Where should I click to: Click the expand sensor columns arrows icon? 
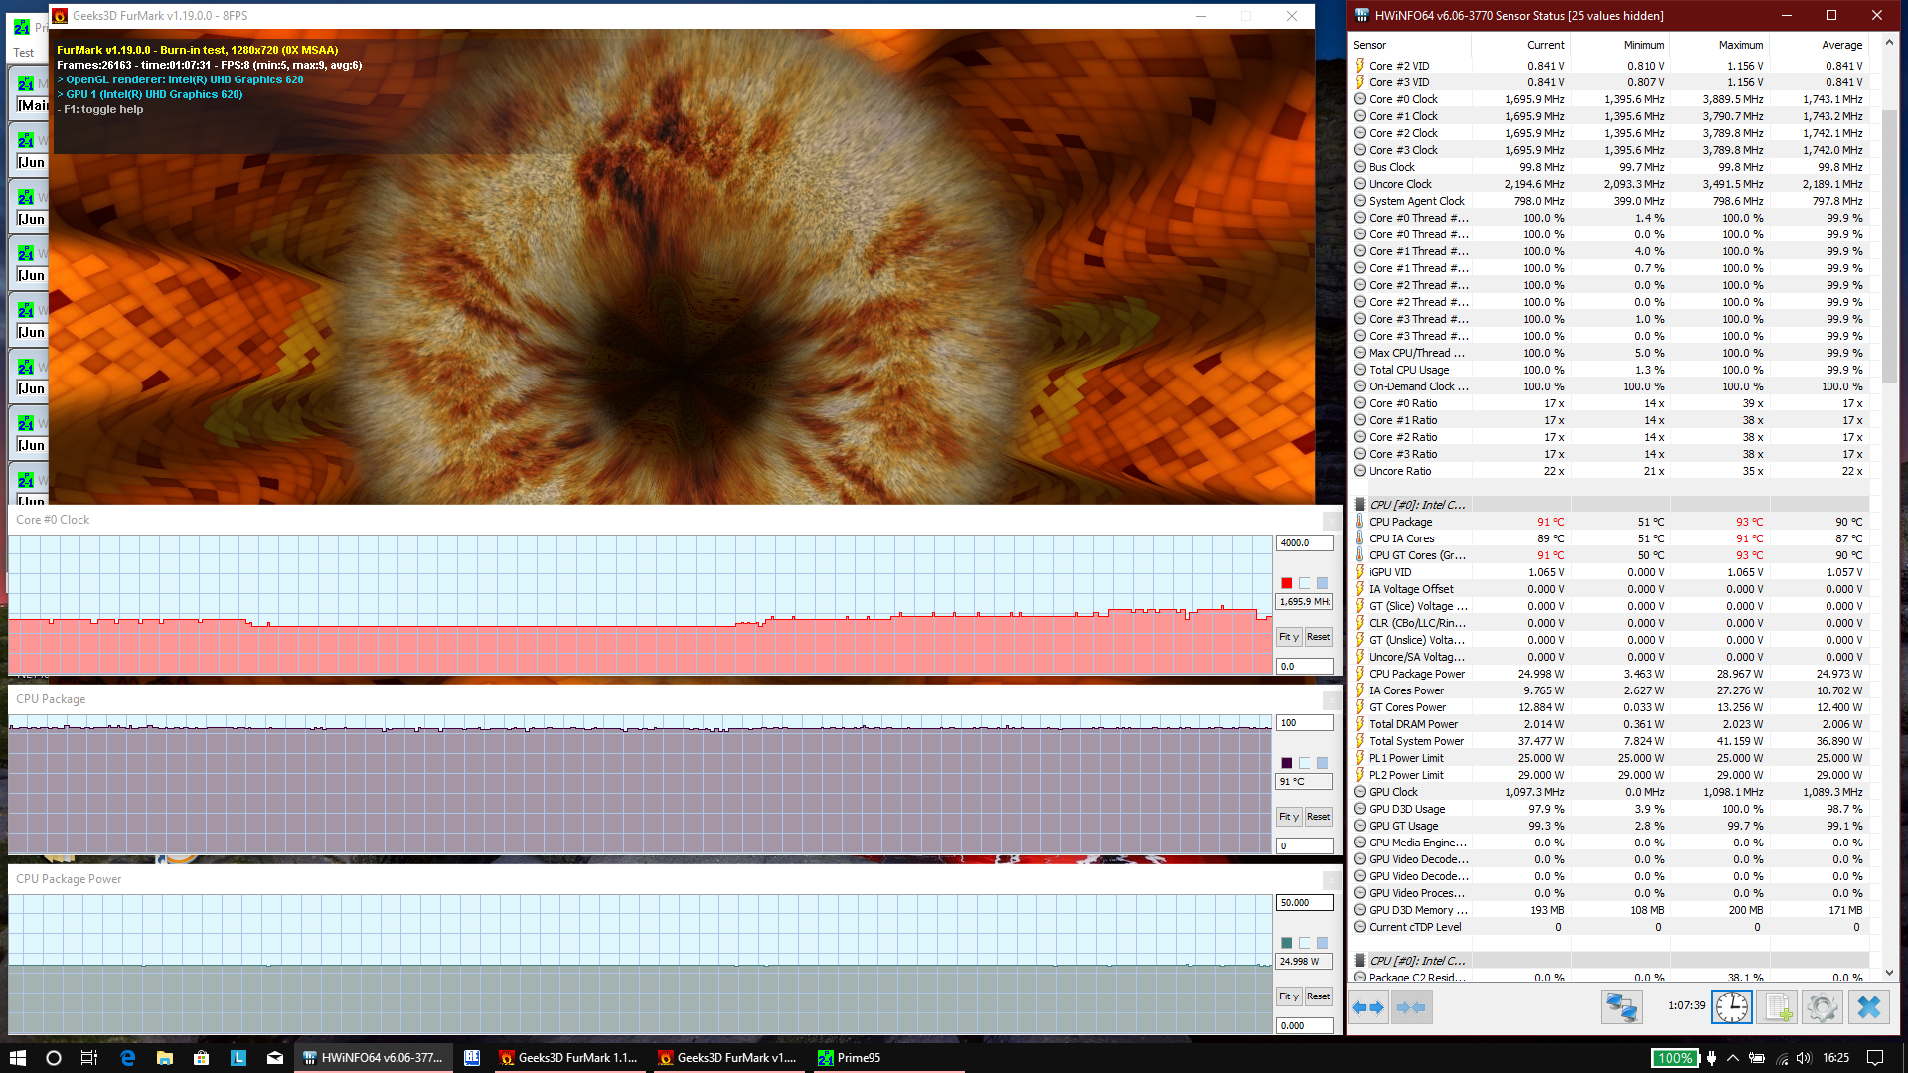pos(1368,1007)
